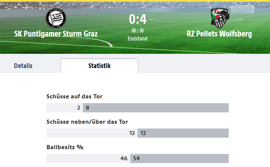Click the goal net in the stadium banner
Viewport: 270px width, 167px height.
(x=242, y=9)
